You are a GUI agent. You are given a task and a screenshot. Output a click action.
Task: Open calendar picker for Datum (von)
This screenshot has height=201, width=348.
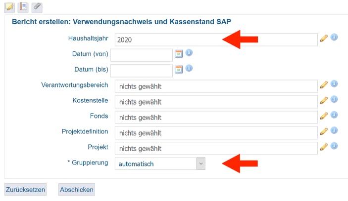click(x=179, y=54)
